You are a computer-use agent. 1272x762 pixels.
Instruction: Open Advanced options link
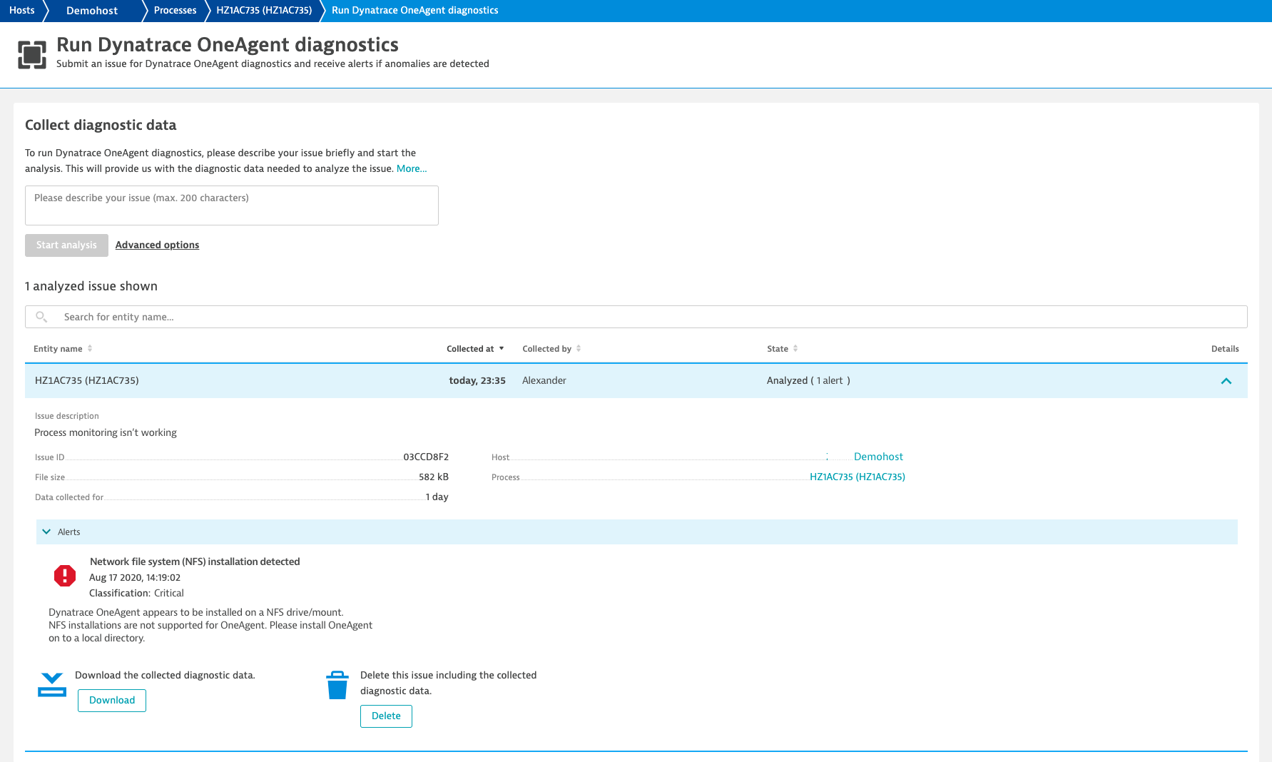pyautogui.click(x=157, y=245)
